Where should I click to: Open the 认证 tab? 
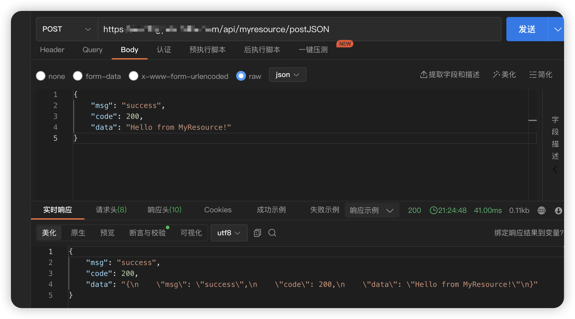[164, 50]
